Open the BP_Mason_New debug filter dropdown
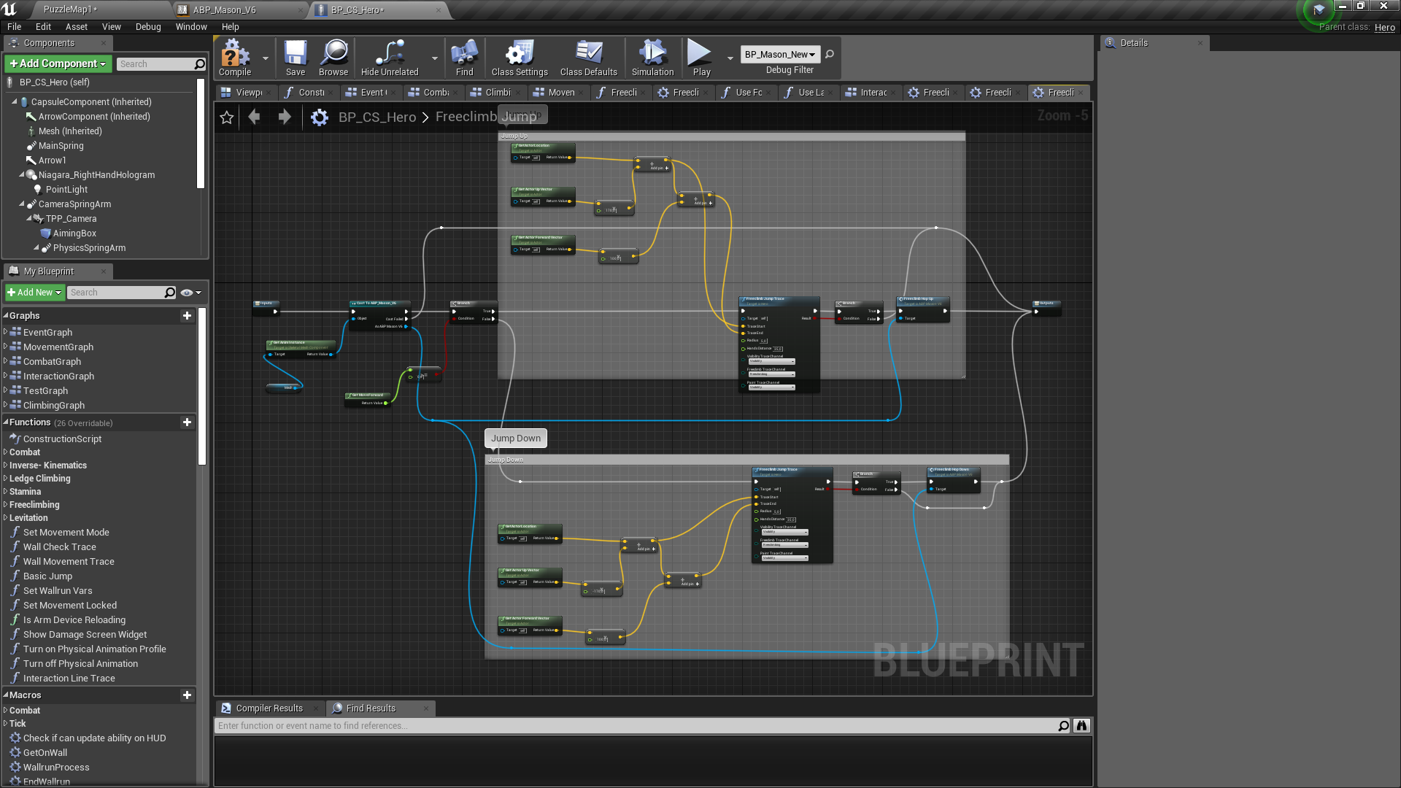Image resolution: width=1401 pixels, height=788 pixels. coord(780,55)
